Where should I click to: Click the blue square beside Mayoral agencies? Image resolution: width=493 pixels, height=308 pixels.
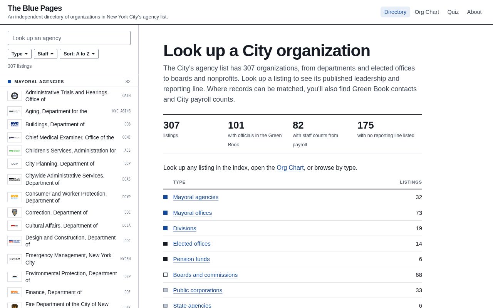(x=165, y=197)
